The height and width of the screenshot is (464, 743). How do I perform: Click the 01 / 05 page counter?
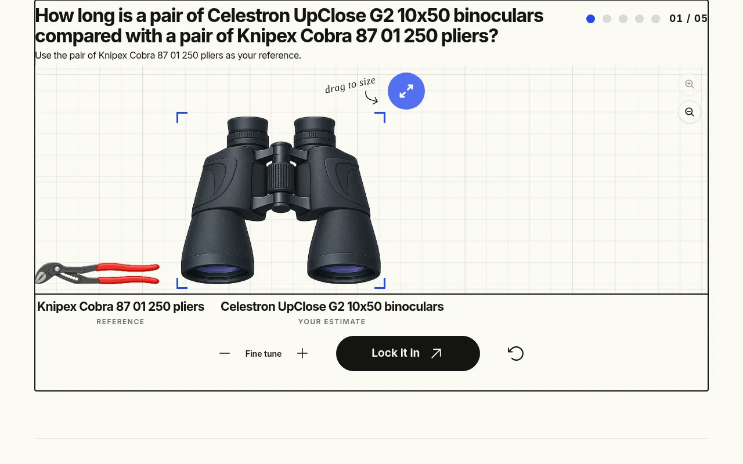coord(688,19)
